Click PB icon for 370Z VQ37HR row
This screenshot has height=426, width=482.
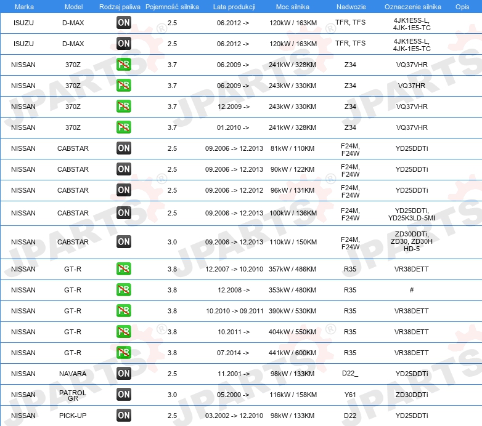[123, 86]
